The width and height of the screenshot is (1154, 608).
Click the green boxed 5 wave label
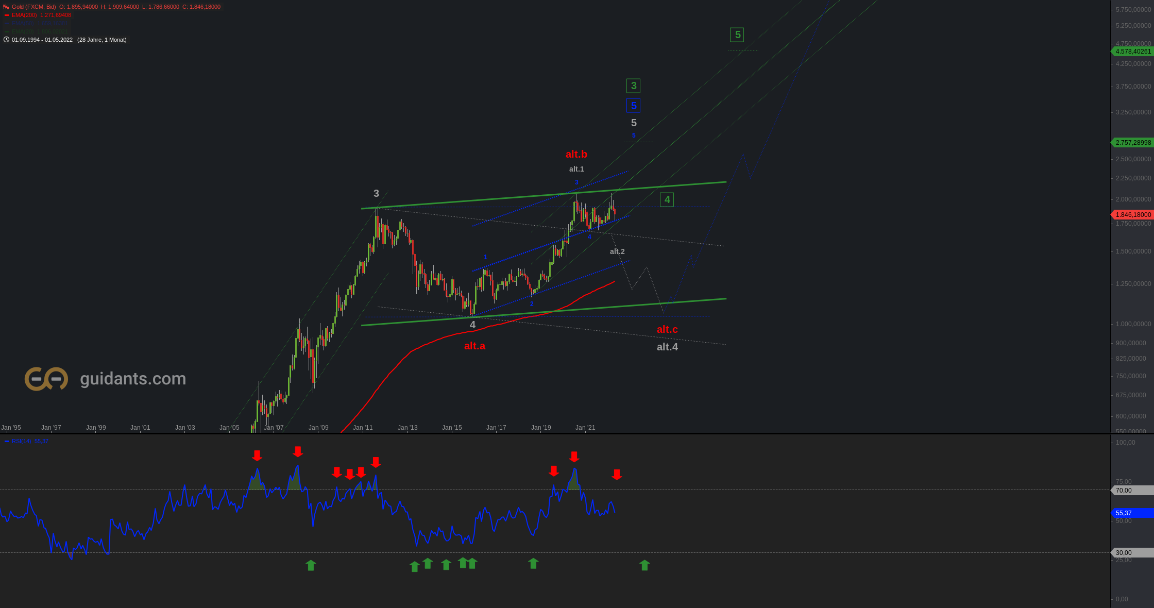coord(737,35)
